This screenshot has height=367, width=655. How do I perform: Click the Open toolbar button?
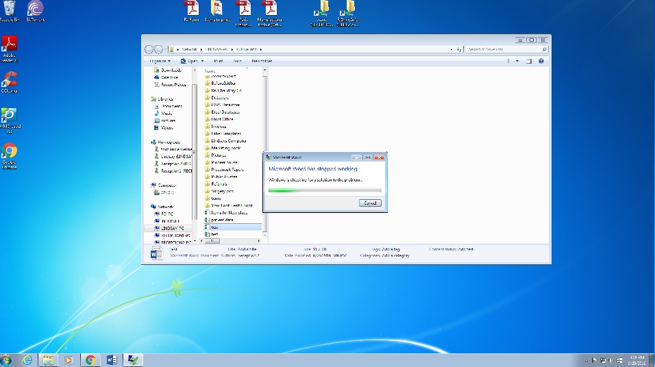pos(189,61)
